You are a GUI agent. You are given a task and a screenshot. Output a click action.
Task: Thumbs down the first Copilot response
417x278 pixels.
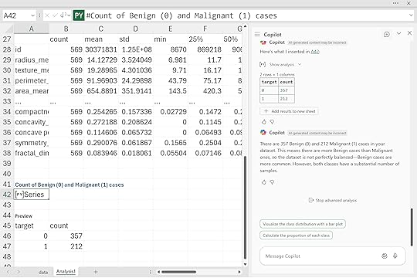coord(272,122)
